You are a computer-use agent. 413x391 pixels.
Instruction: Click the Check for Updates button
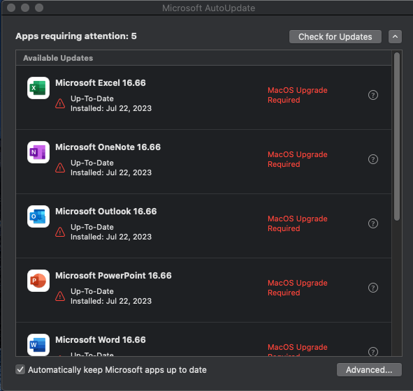pyautogui.click(x=335, y=36)
